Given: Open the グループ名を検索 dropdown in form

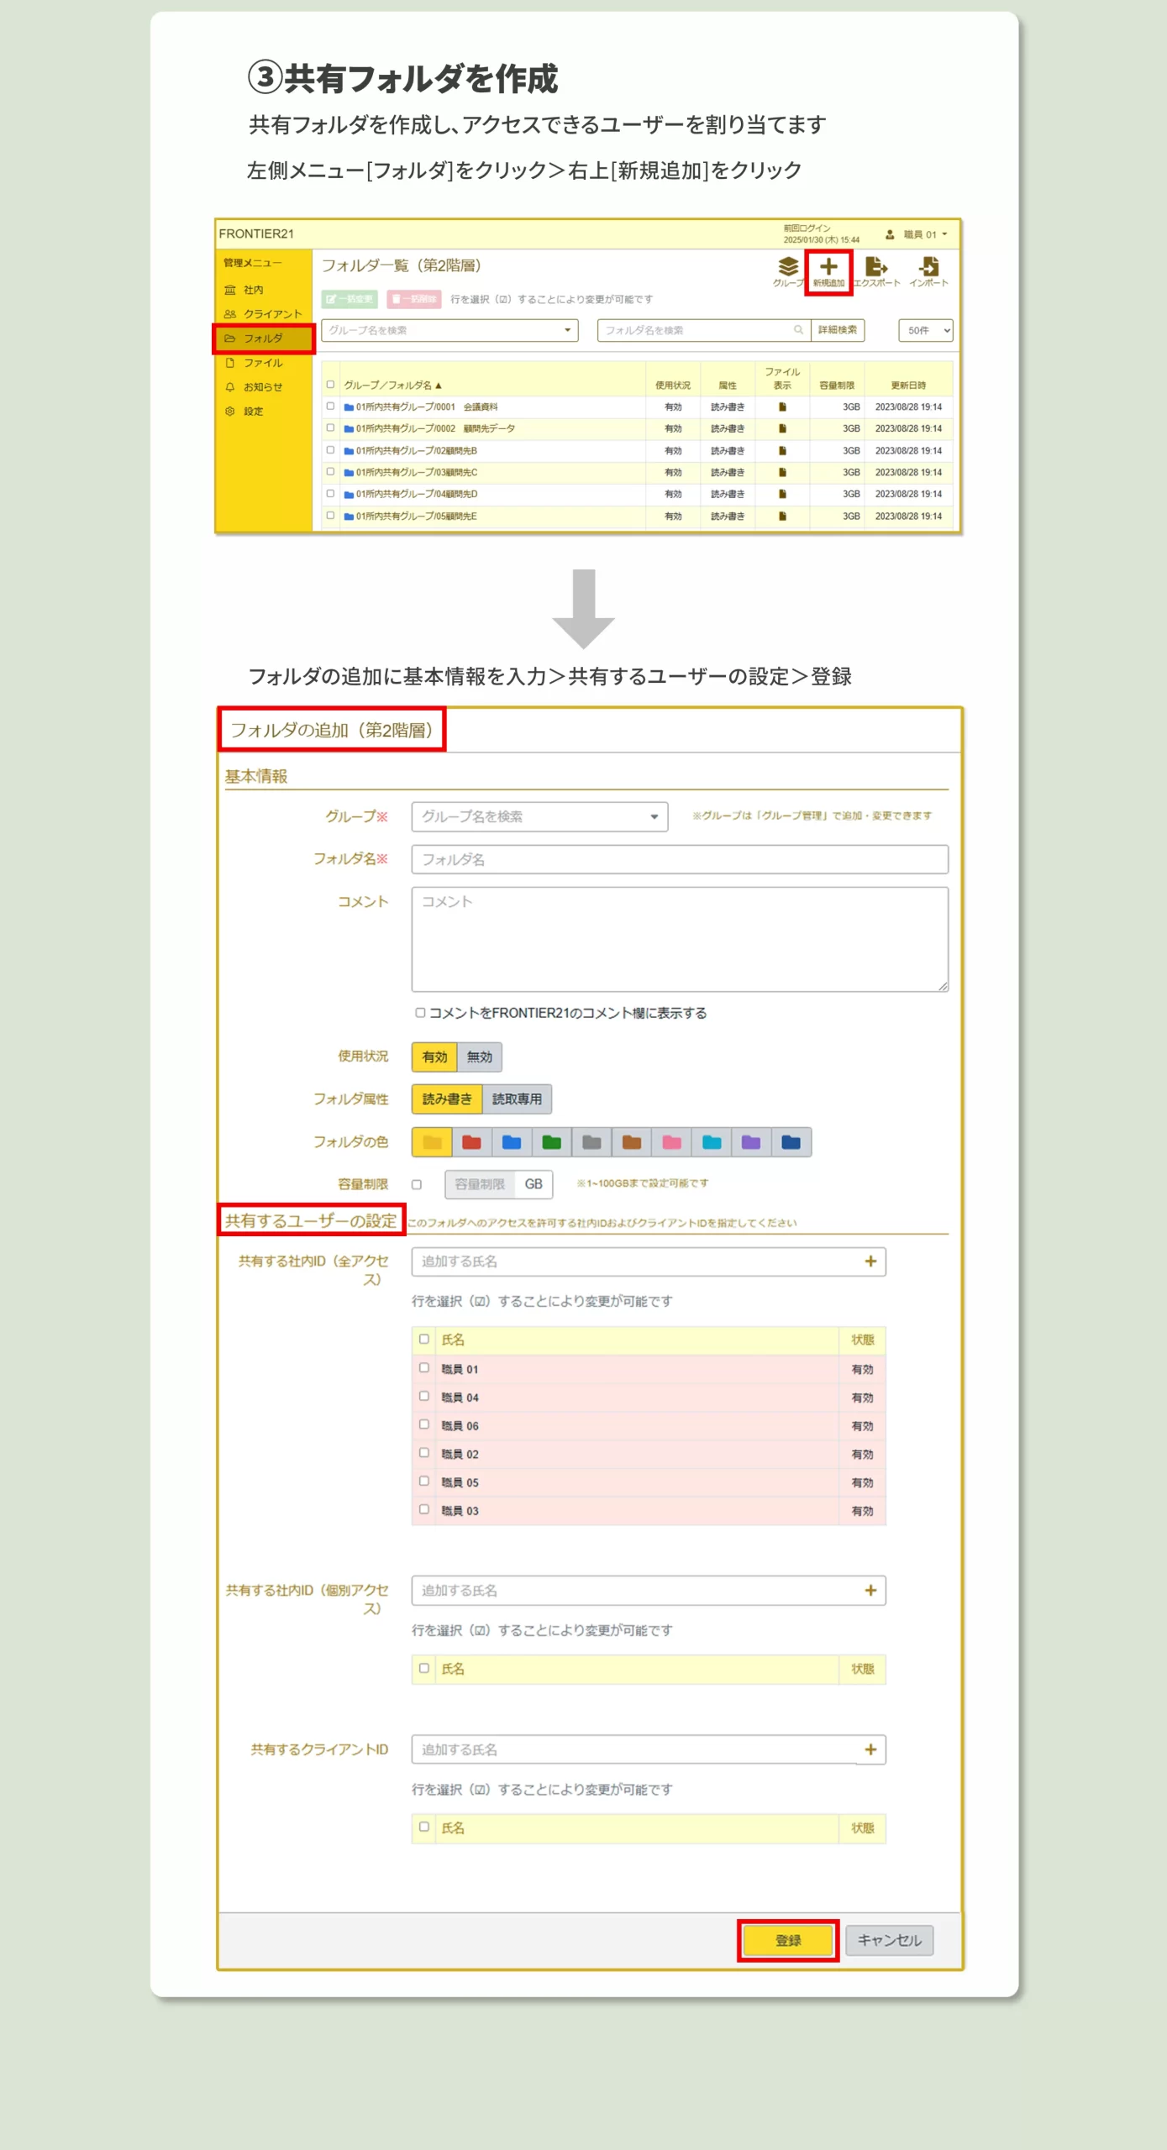Looking at the screenshot, I should click(539, 816).
